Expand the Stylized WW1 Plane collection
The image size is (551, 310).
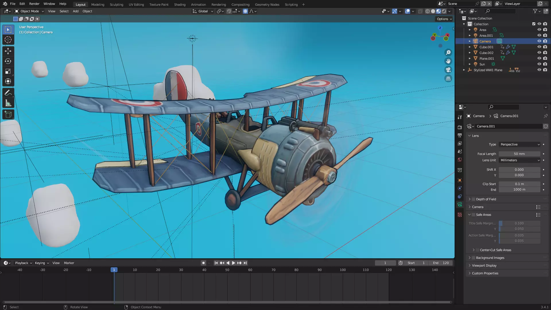464,70
